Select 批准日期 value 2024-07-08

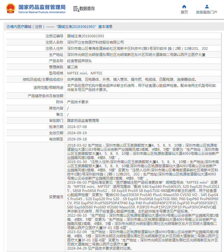pyautogui.click(x=77, y=127)
